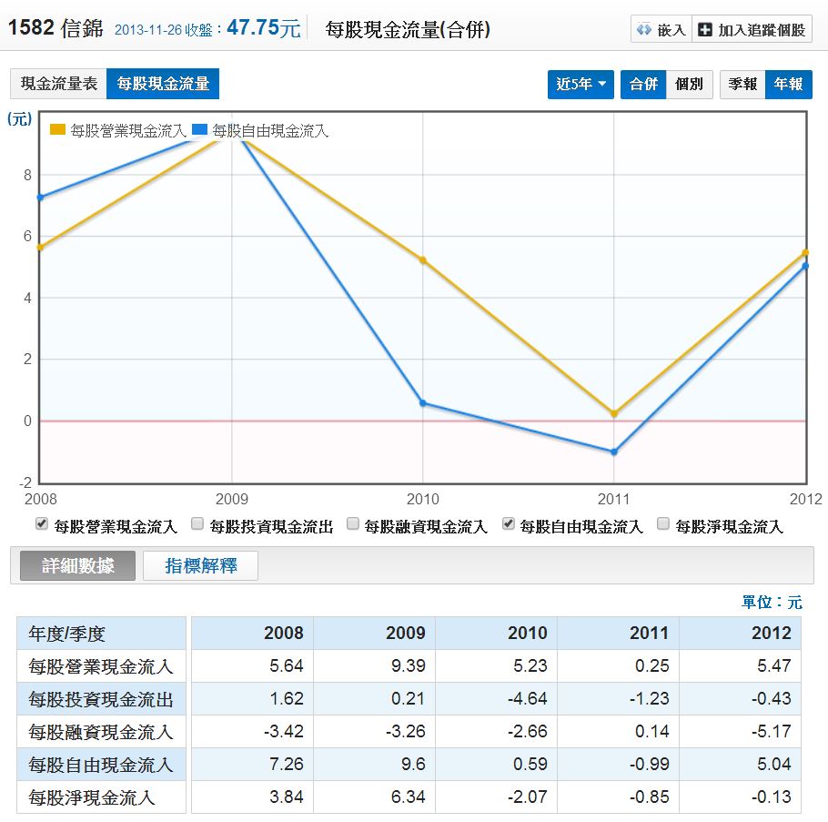Viewport: 828px width, 822px height.
Task: Click the 1582 信錦 stock title
Action: pyautogui.click(x=56, y=28)
